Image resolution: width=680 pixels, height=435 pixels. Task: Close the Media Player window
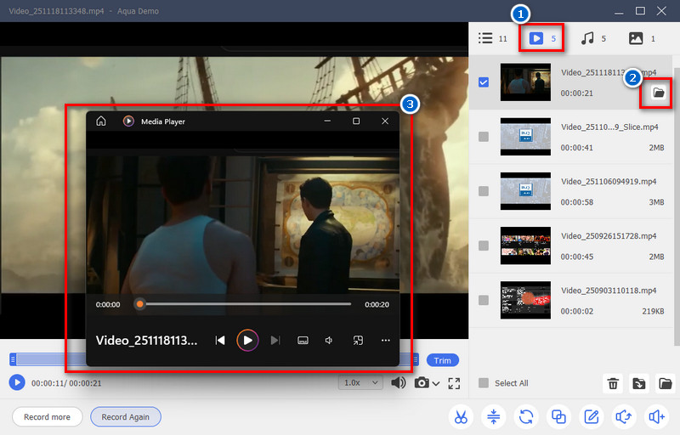385,121
